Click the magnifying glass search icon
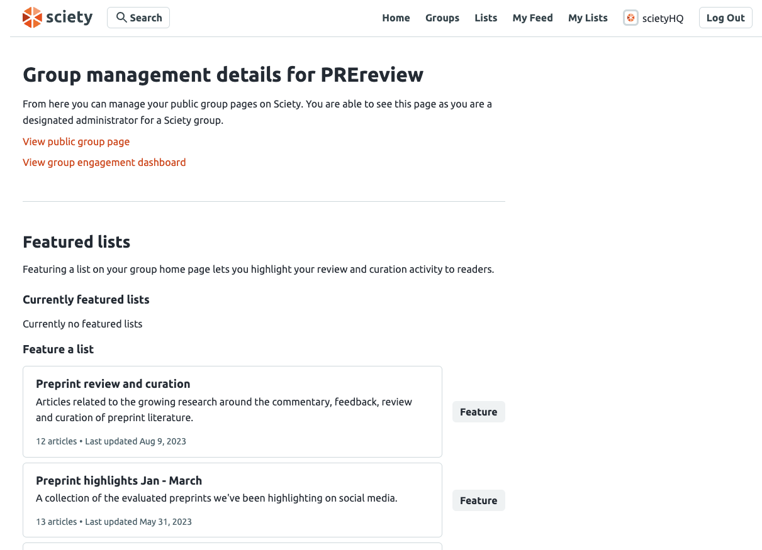 [121, 18]
